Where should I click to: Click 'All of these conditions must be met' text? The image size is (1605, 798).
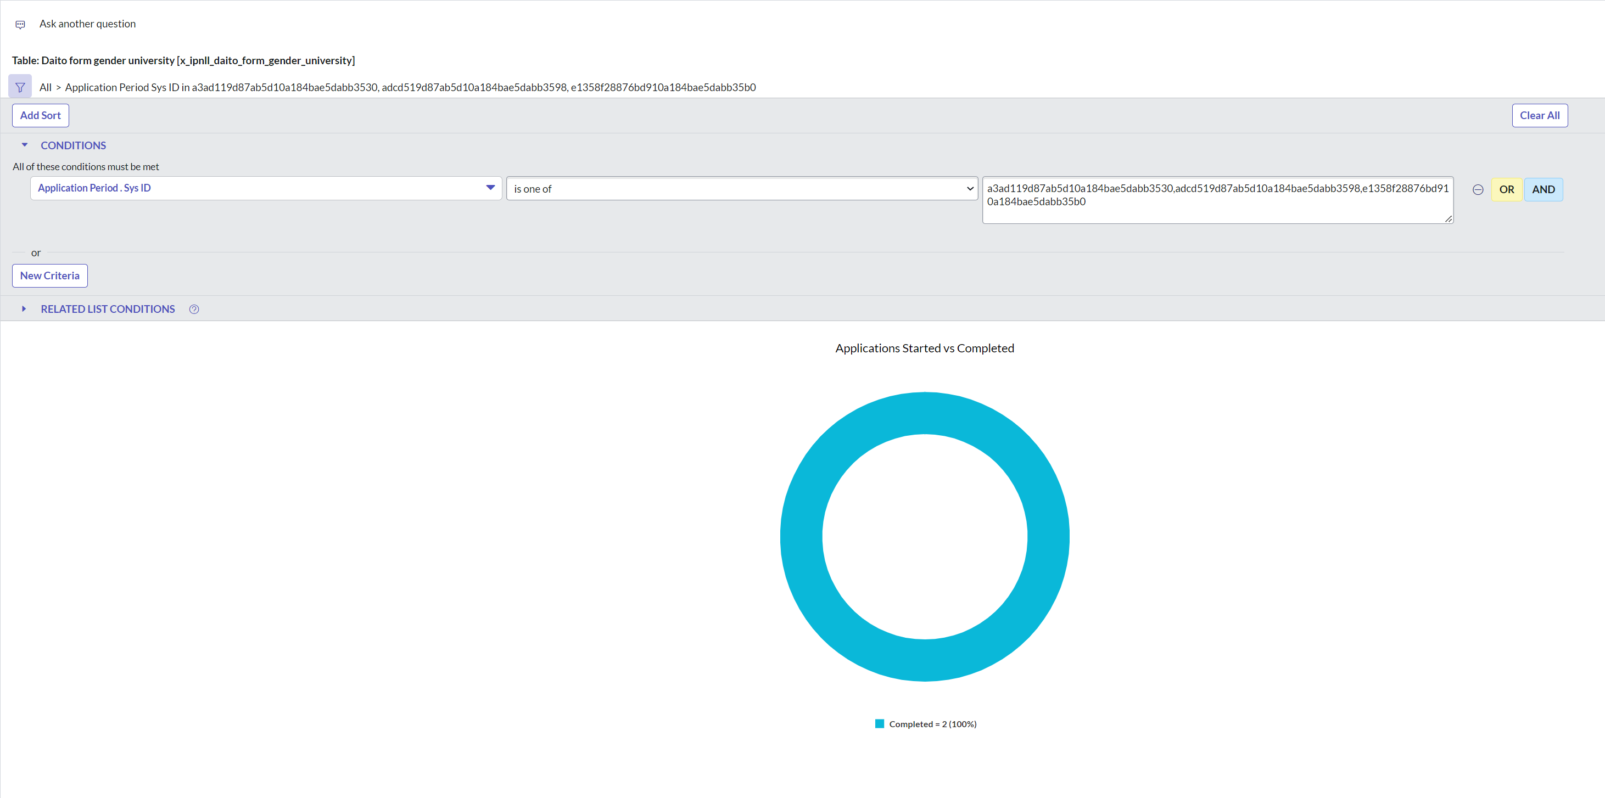(x=86, y=167)
